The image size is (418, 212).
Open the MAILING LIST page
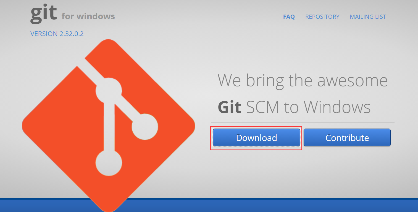tap(368, 17)
